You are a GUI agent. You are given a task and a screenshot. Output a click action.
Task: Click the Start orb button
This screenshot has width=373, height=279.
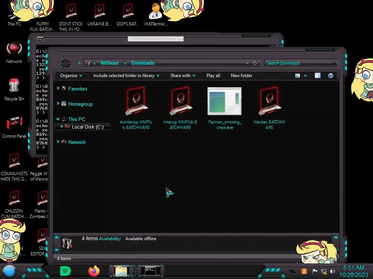click(9, 271)
